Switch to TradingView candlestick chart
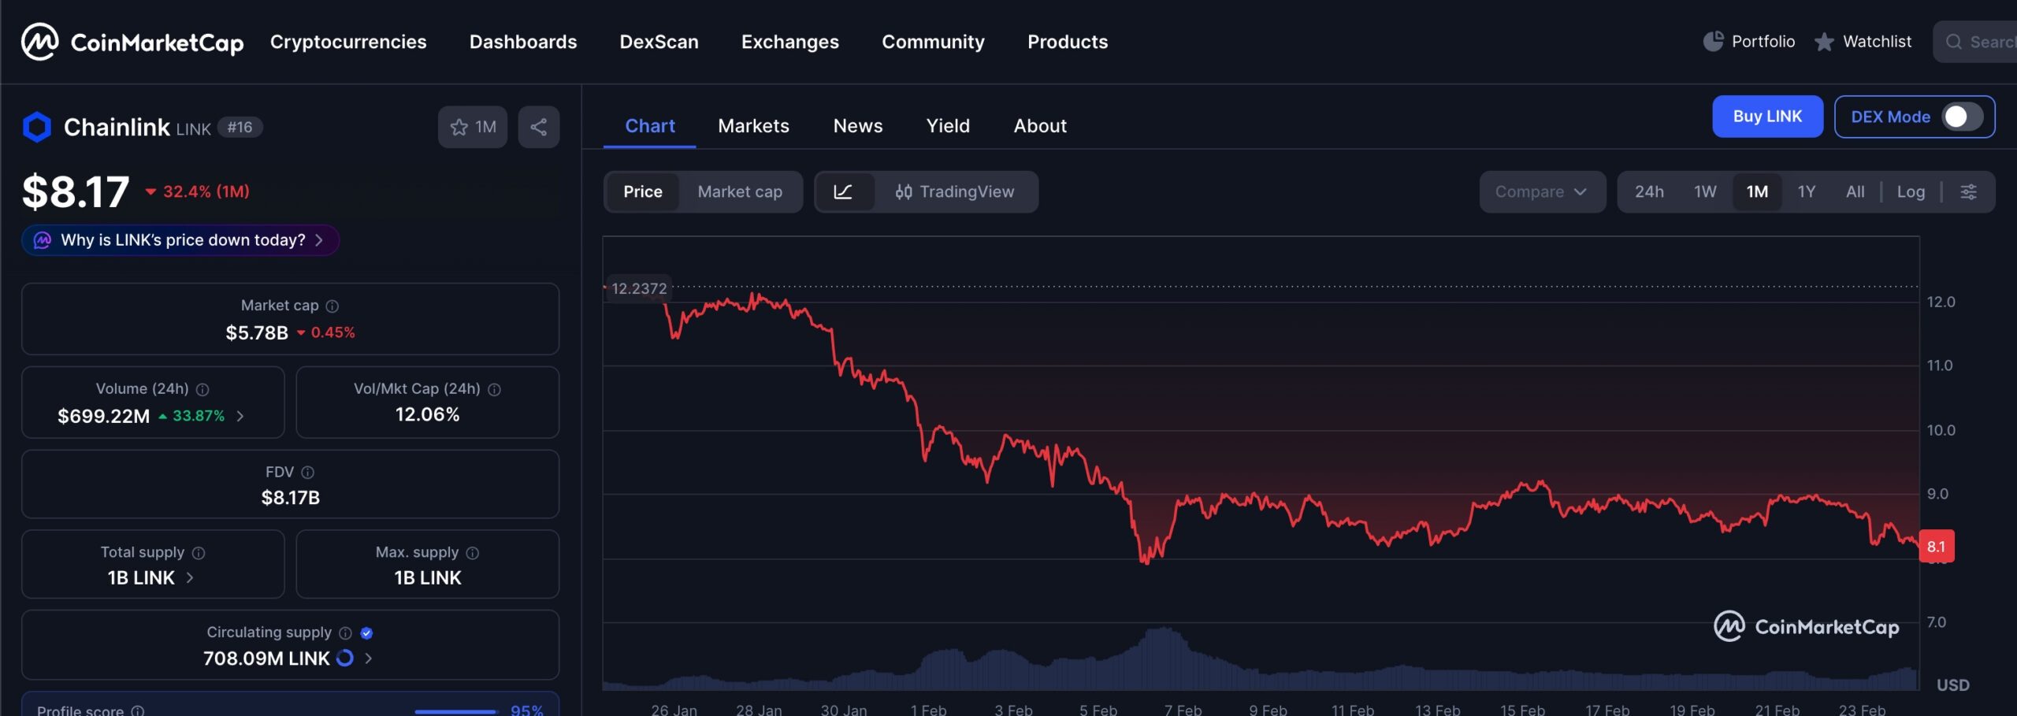2017x716 pixels. coord(955,191)
